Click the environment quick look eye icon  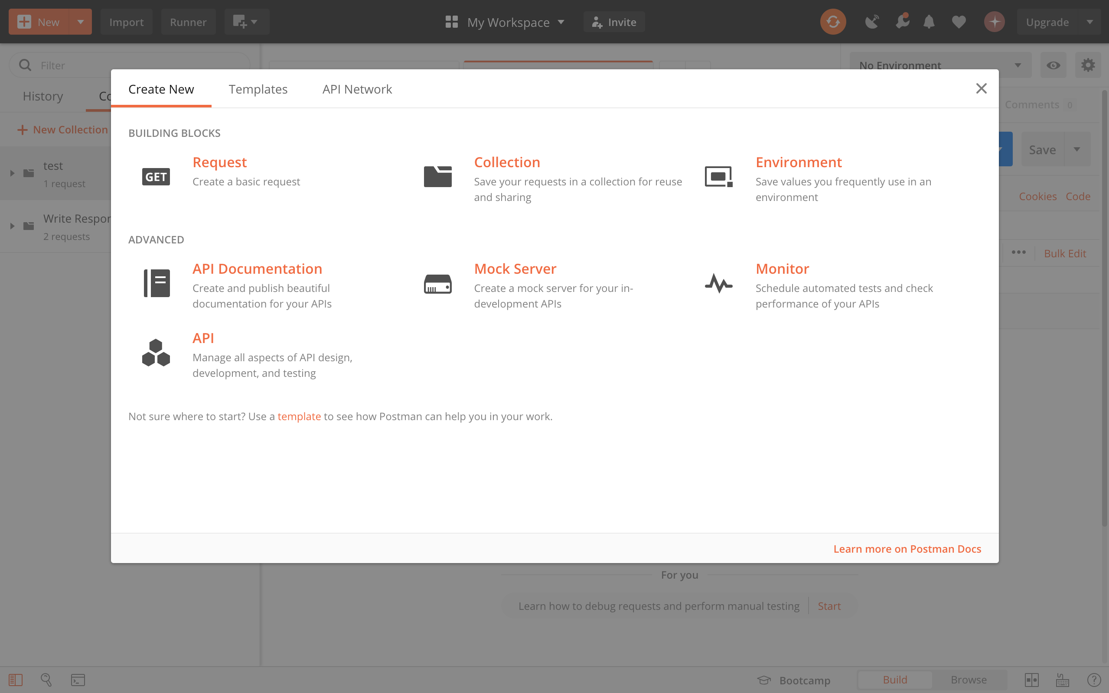(x=1053, y=65)
